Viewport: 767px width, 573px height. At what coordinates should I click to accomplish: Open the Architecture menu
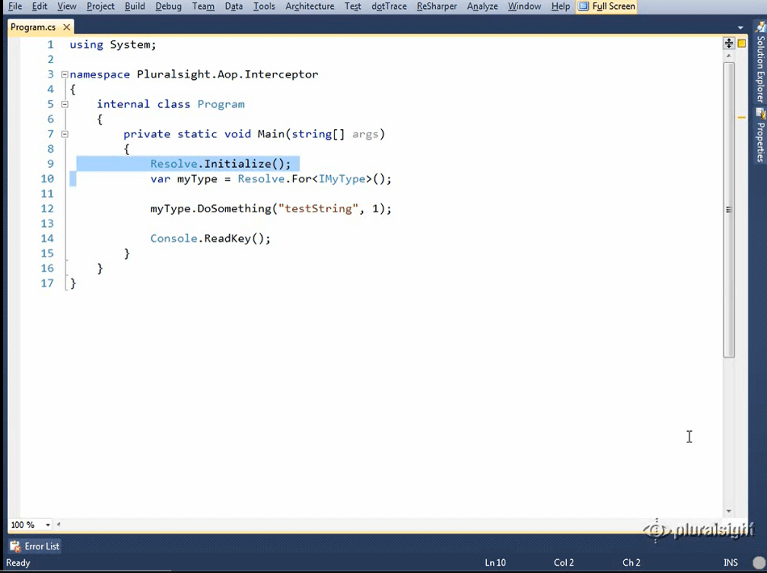pyautogui.click(x=310, y=6)
